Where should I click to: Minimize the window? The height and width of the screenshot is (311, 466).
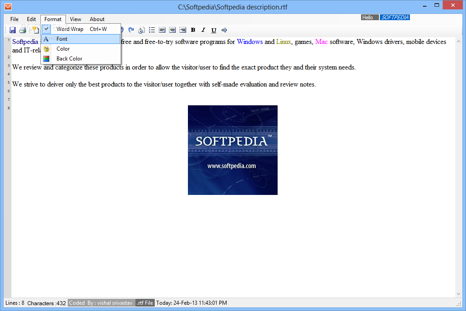pos(425,6)
